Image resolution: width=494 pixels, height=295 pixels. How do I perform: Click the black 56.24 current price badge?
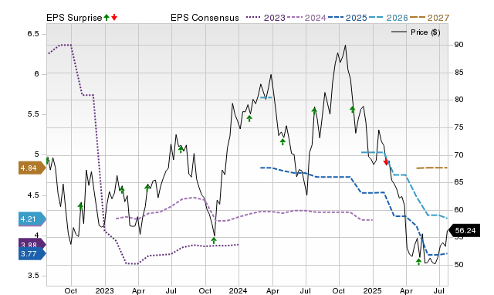[x=464, y=231]
